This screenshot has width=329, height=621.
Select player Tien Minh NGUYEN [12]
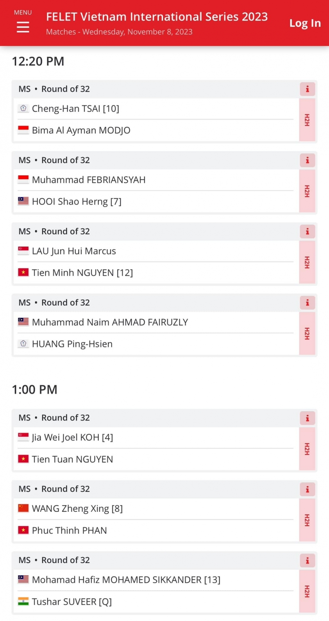[82, 273]
